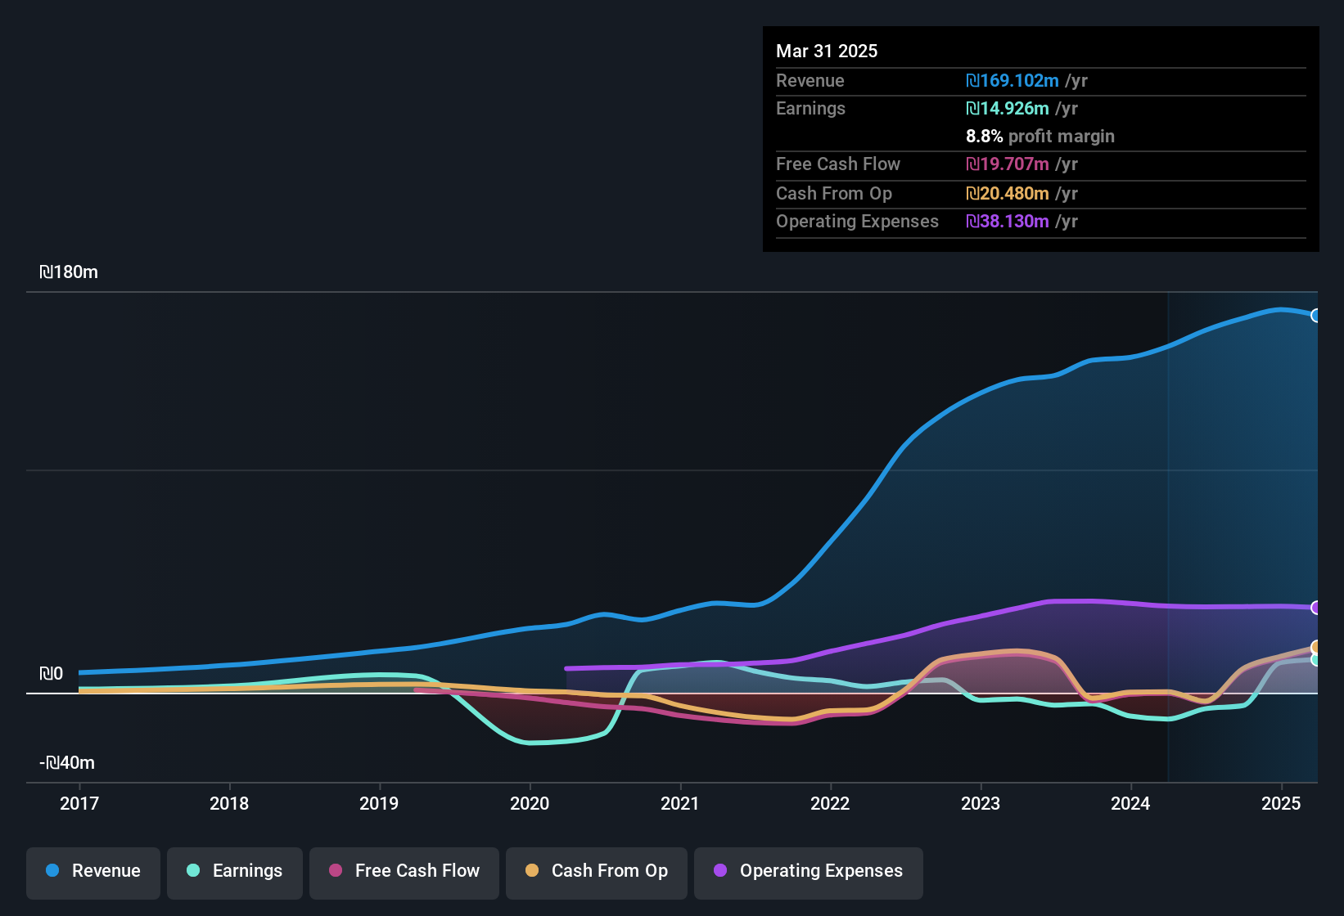Click the 2022 x-axis label
The image size is (1344, 916).
(830, 804)
